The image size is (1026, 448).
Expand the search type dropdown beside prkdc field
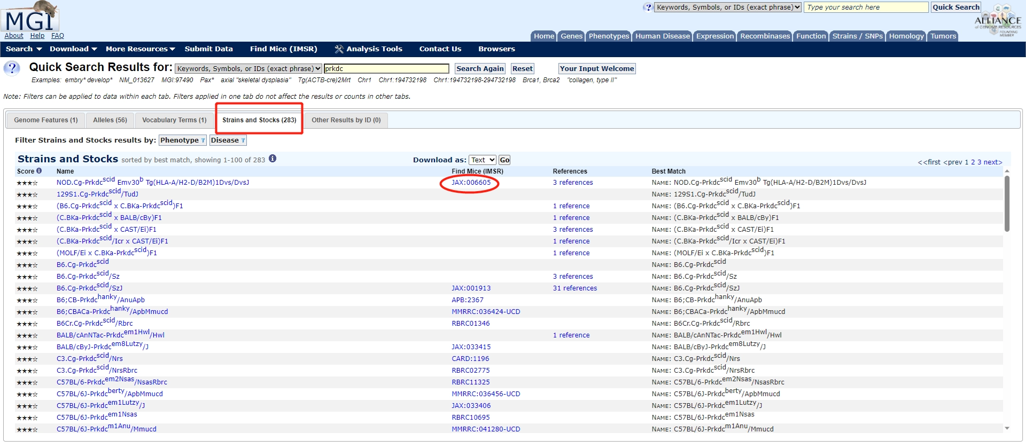click(x=248, y=69)
